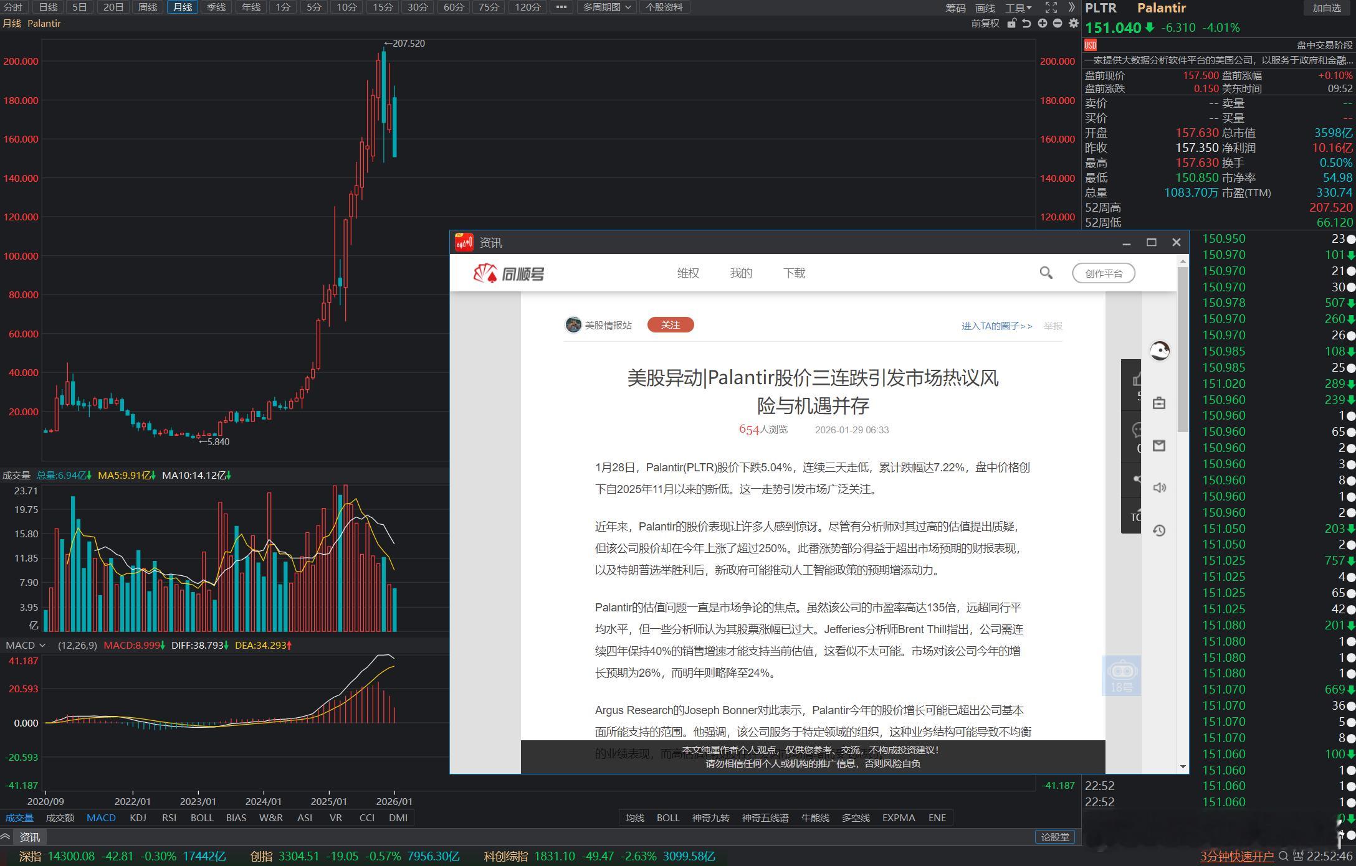Zoom in chart with plus icon
This screenshot has width=1356, height=866.
click(x=1042, y=23)
